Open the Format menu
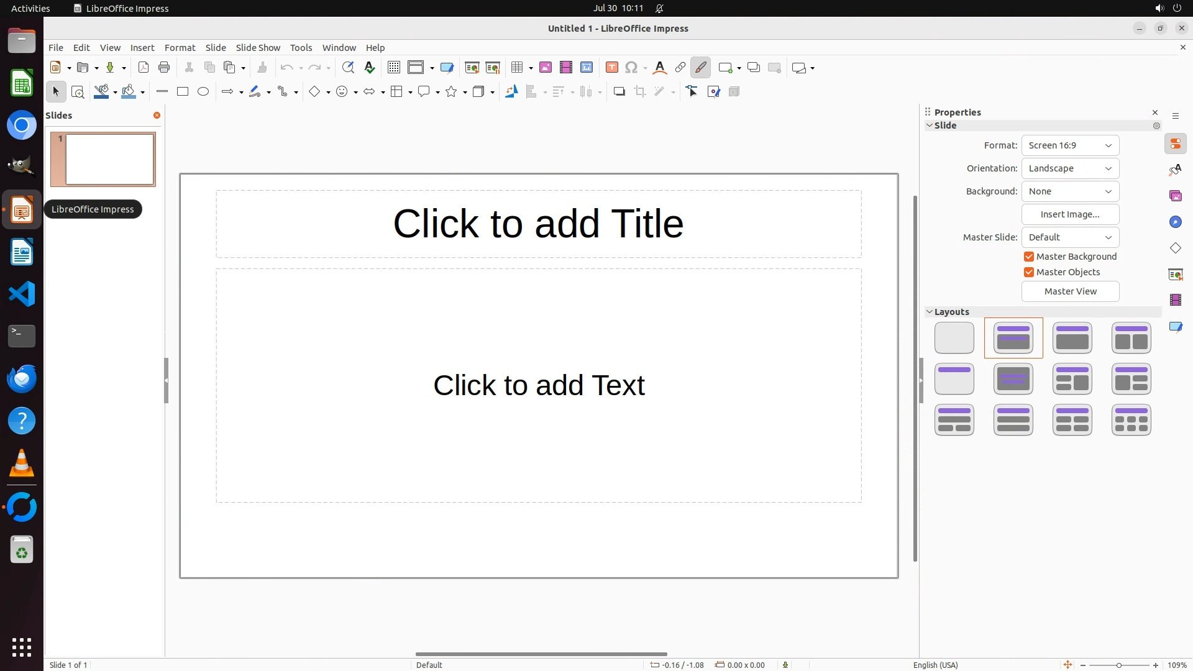Image resolution: width=1193 pixels, height=671 pixels. click(x=180, y=48)
